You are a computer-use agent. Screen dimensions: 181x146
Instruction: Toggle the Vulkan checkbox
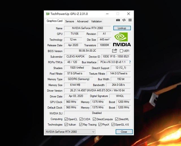point(66,125)
